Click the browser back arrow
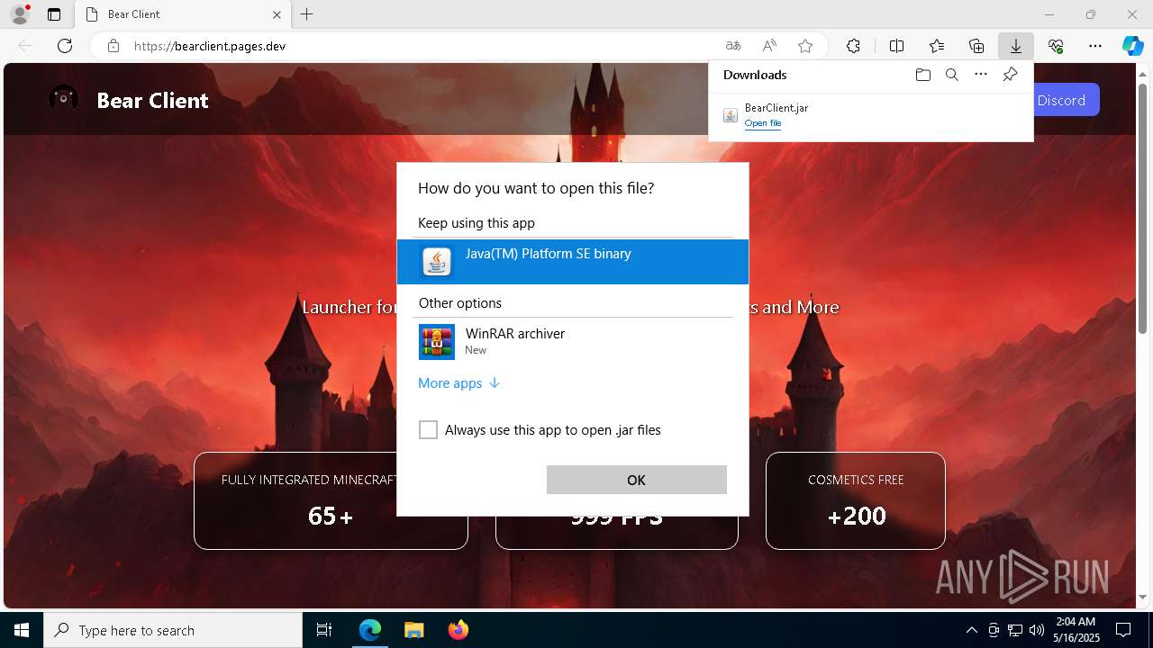 pyautogui.click(x=26, y=46)
